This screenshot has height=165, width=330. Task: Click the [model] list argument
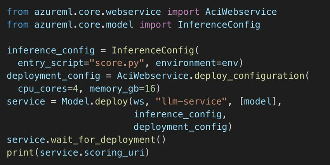tap(258, 101)
